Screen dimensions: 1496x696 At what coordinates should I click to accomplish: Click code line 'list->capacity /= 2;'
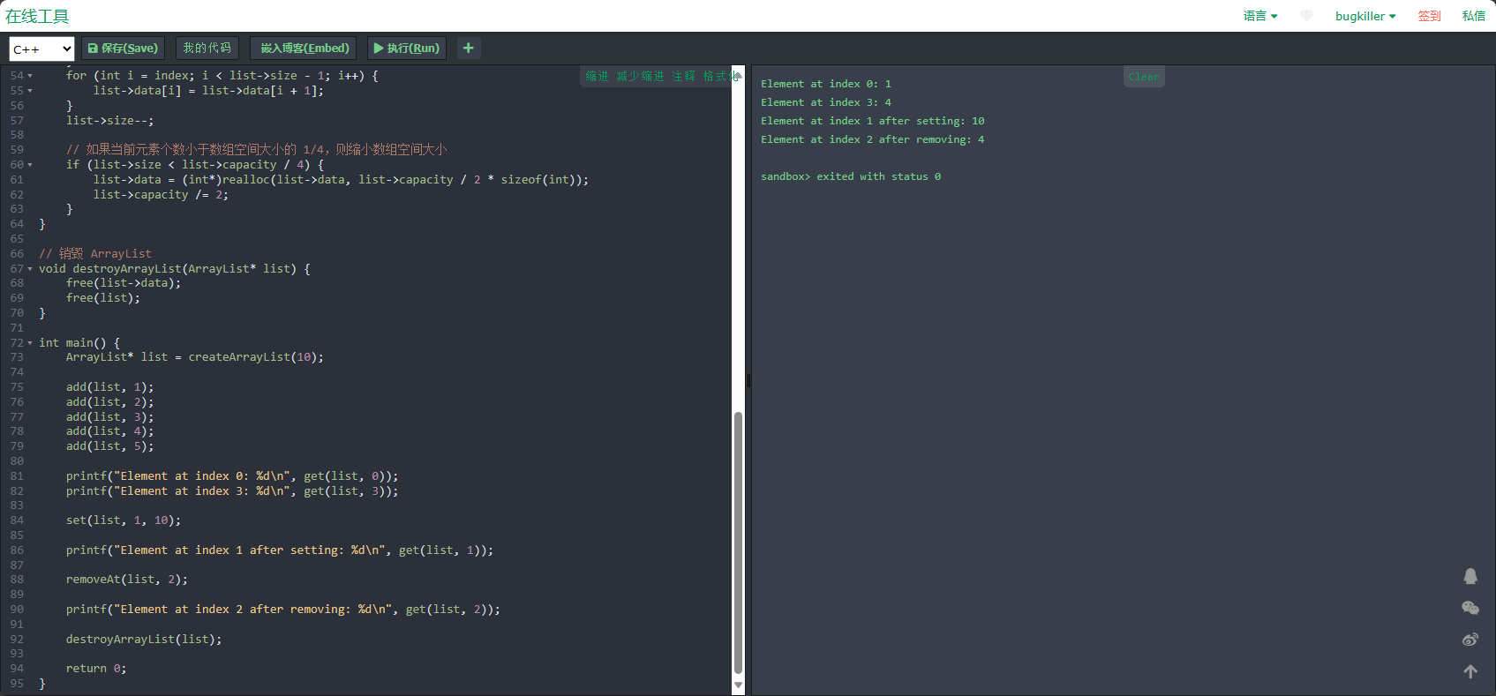(x=161, y=195)
